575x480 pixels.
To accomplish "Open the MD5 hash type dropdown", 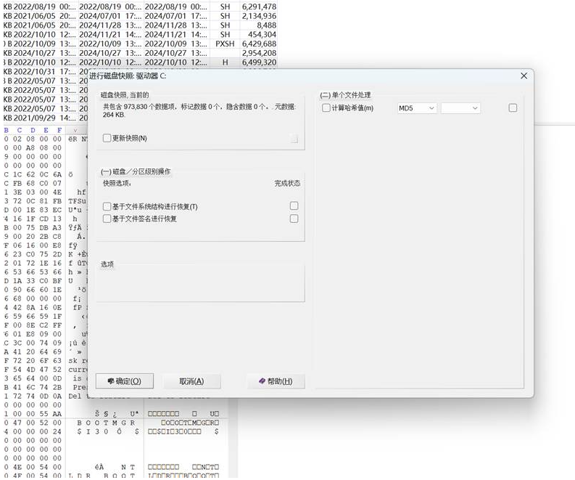I will coord(417,108).
